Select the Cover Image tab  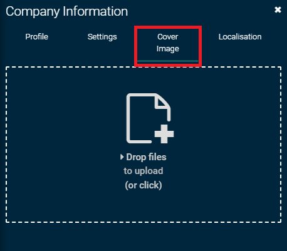[x=168, y=43]
